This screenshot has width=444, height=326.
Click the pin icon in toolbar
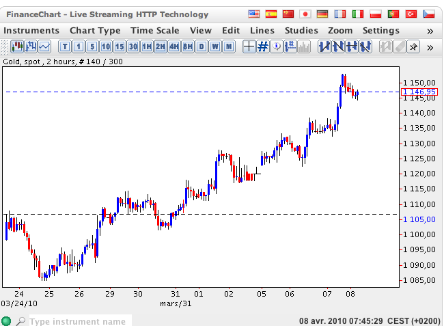tap(414, 46)
